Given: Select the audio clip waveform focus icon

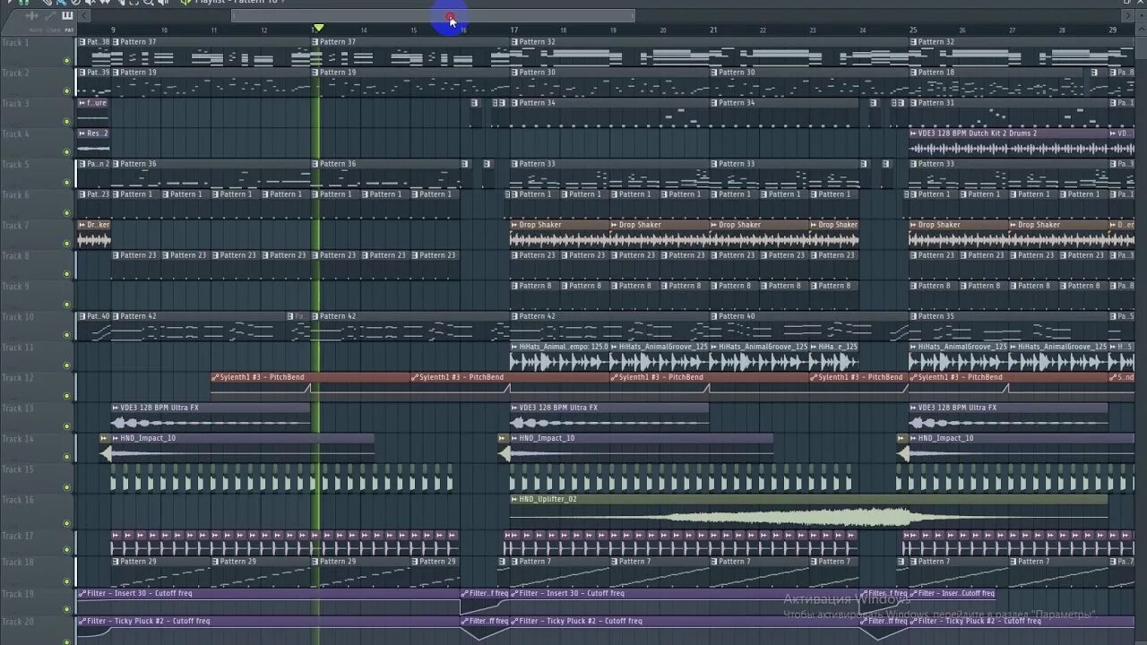Looking at the screenshot, I should (x=33, y=16).
